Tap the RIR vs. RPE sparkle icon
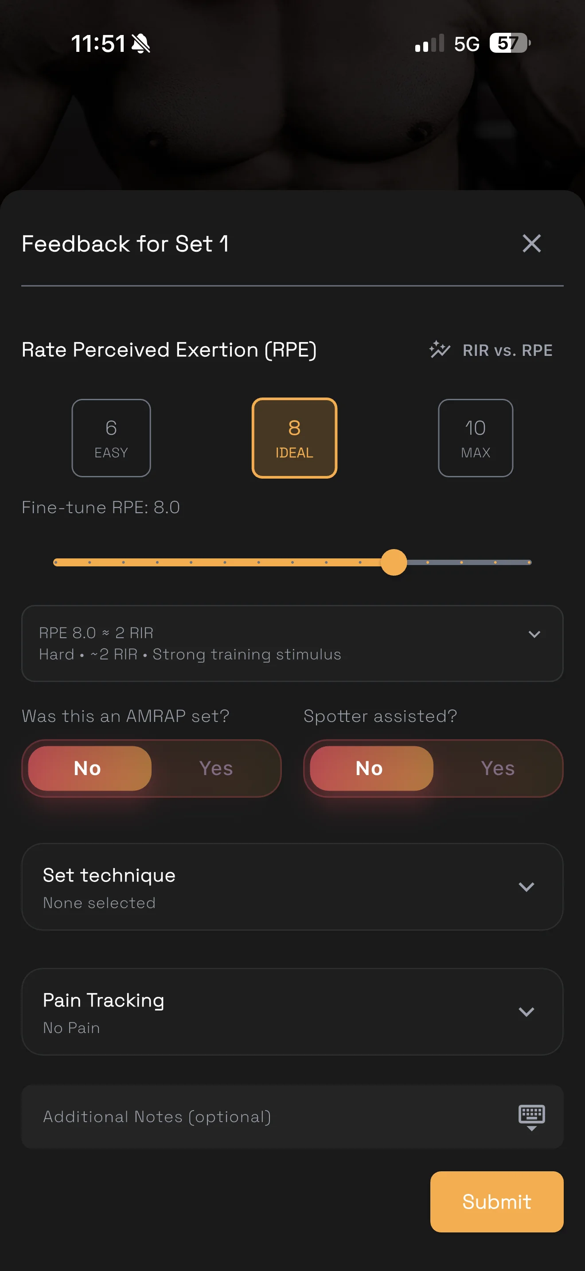585x1271 pixels. point(439,349)
